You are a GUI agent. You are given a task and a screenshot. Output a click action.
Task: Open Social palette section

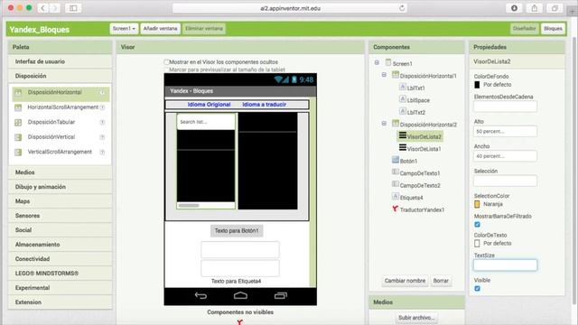(61, 230)
